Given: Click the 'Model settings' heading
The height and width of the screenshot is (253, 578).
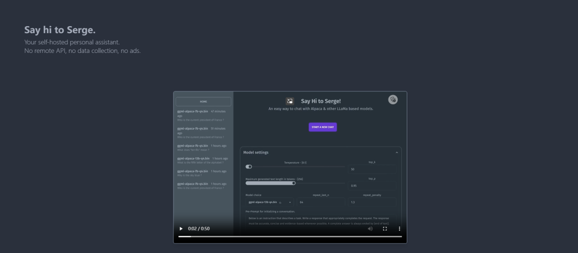Looking at the screenshot, I should coord(256,152).
